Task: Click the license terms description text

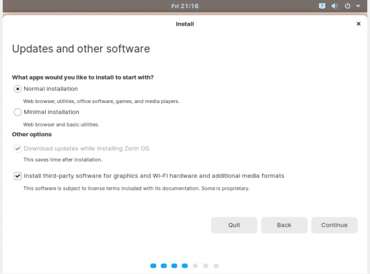Action: tap(137, 189)
